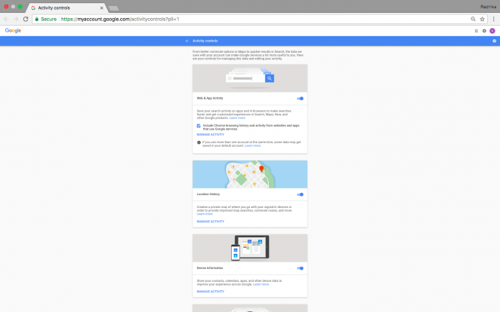Go back using Activity controls arrow

tap(187, 41)
